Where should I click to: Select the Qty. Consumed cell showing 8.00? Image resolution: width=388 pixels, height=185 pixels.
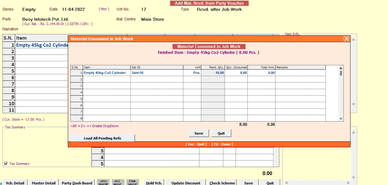236,73
